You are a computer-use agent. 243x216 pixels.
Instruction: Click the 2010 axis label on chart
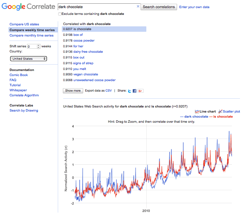(146, 211)
